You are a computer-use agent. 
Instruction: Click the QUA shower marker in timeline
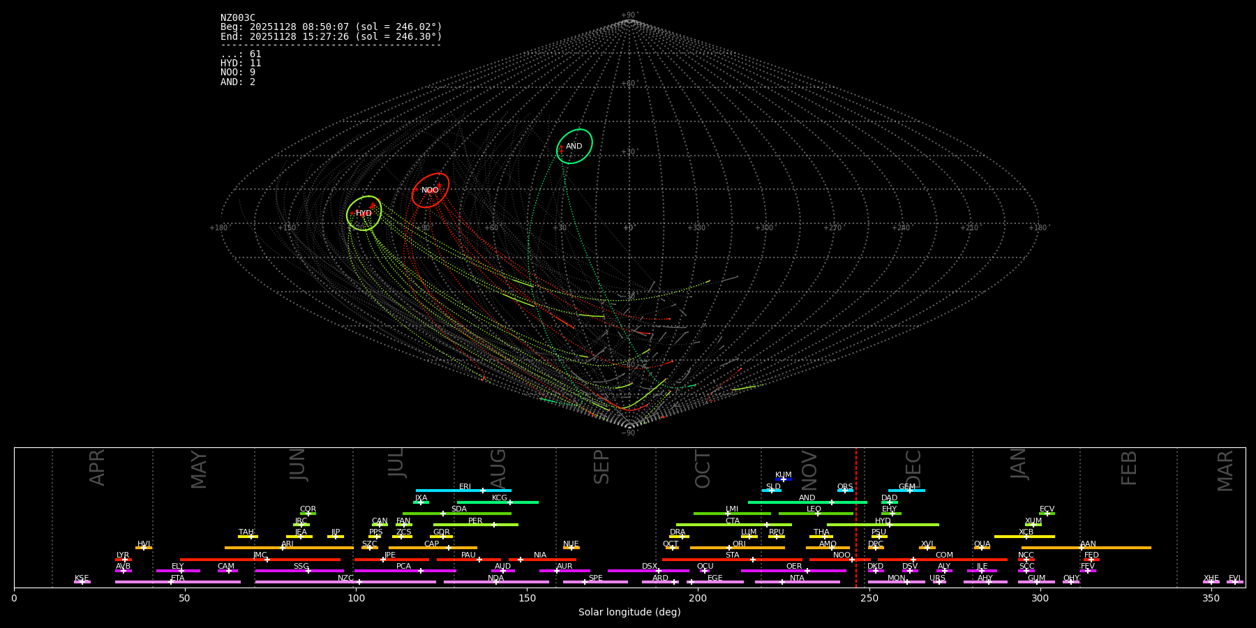[982, 548]
